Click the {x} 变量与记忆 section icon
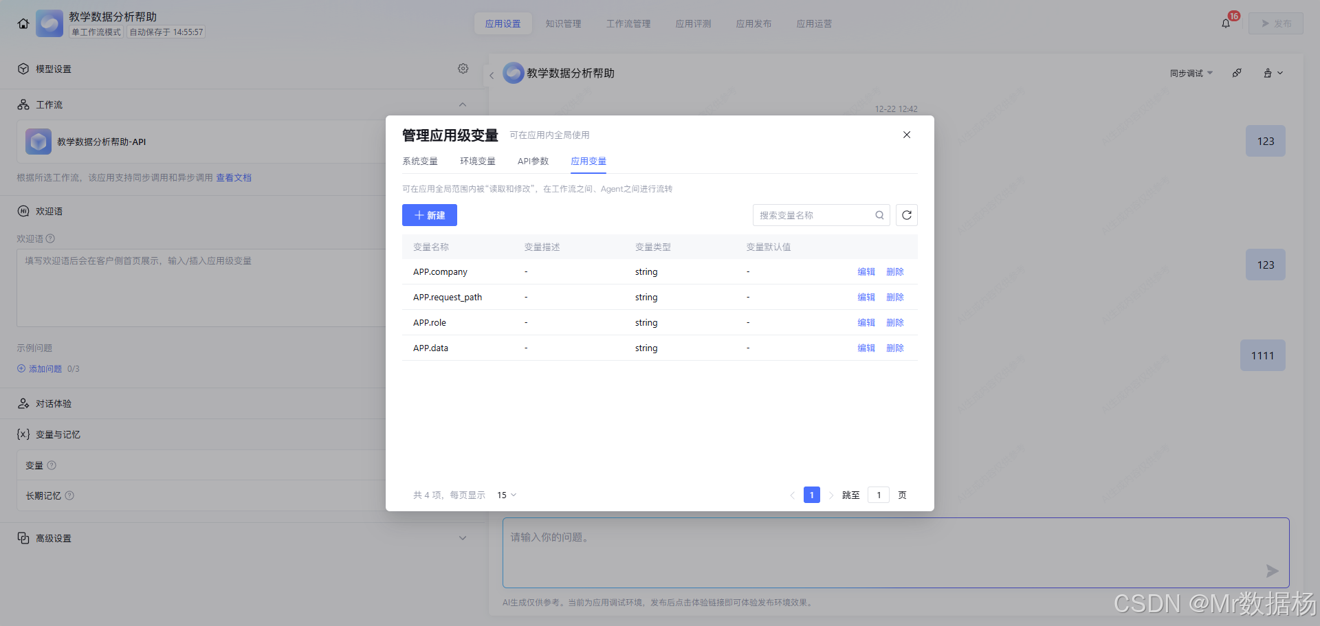 23,434
